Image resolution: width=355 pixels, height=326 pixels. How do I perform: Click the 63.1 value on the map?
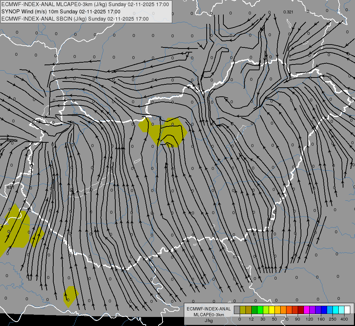pyautogui.click(x=11, y=187)
